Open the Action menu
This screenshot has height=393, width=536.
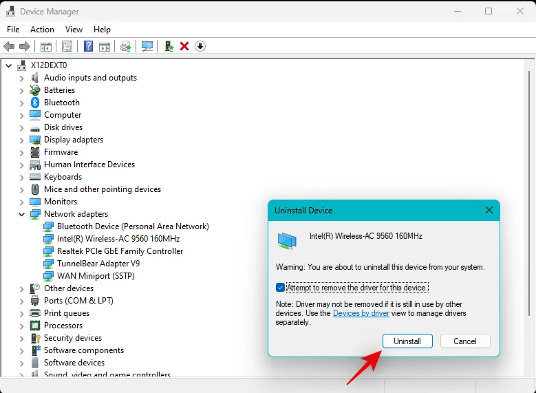pyautogui.click(x=42, y=30)
